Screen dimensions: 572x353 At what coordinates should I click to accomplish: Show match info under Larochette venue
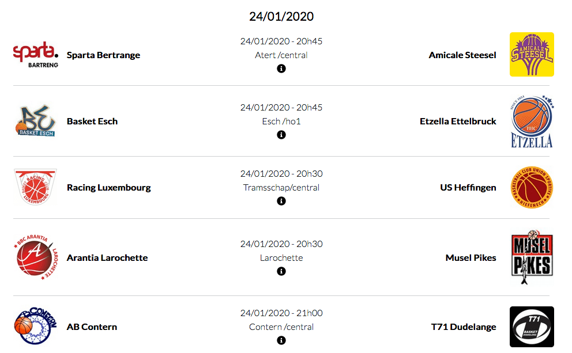[x=281, y=271]
